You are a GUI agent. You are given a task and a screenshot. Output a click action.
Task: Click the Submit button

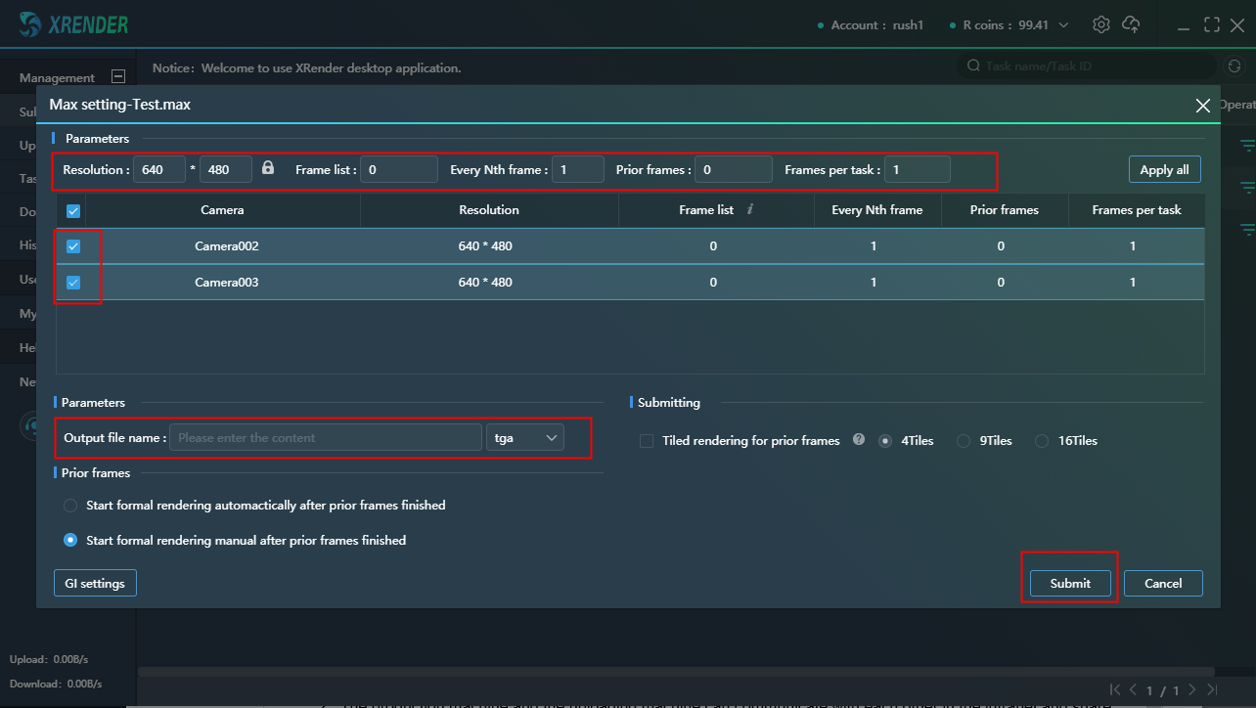click(1069, 584)
